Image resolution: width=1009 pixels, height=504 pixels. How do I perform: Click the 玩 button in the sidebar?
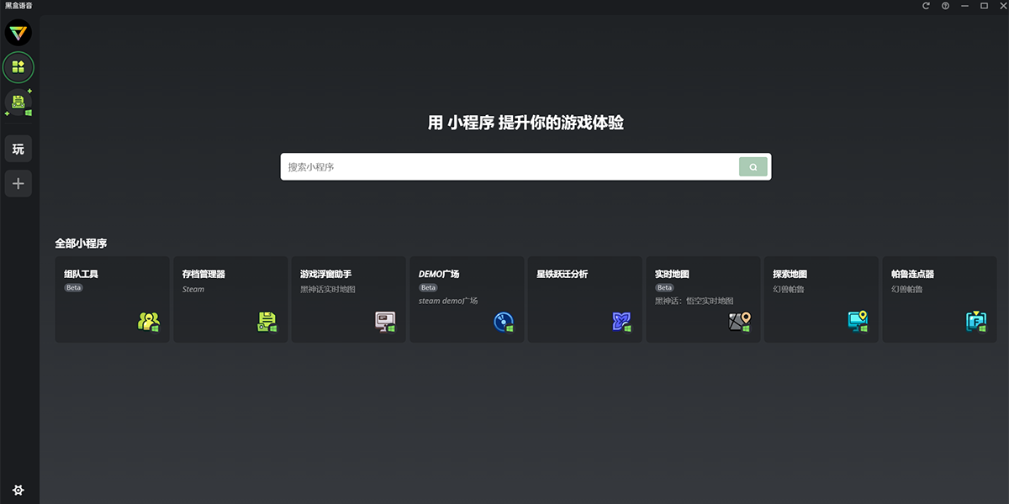pos(18,148)
